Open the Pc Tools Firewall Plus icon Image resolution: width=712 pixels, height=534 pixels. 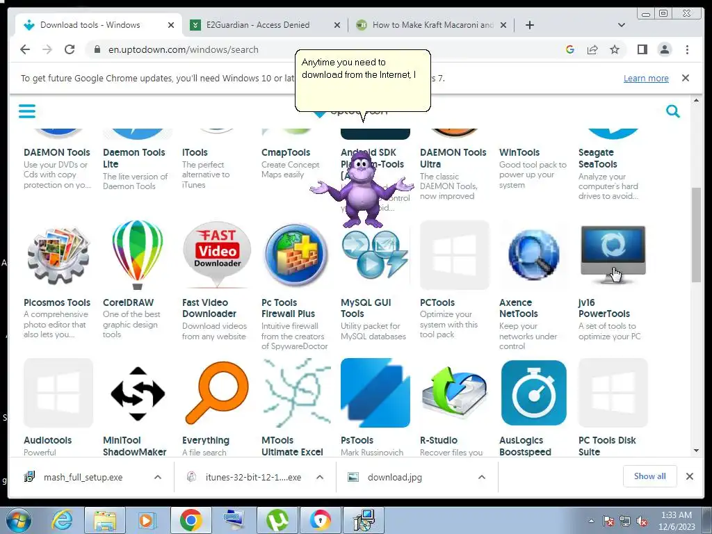(x=296, y=254)
